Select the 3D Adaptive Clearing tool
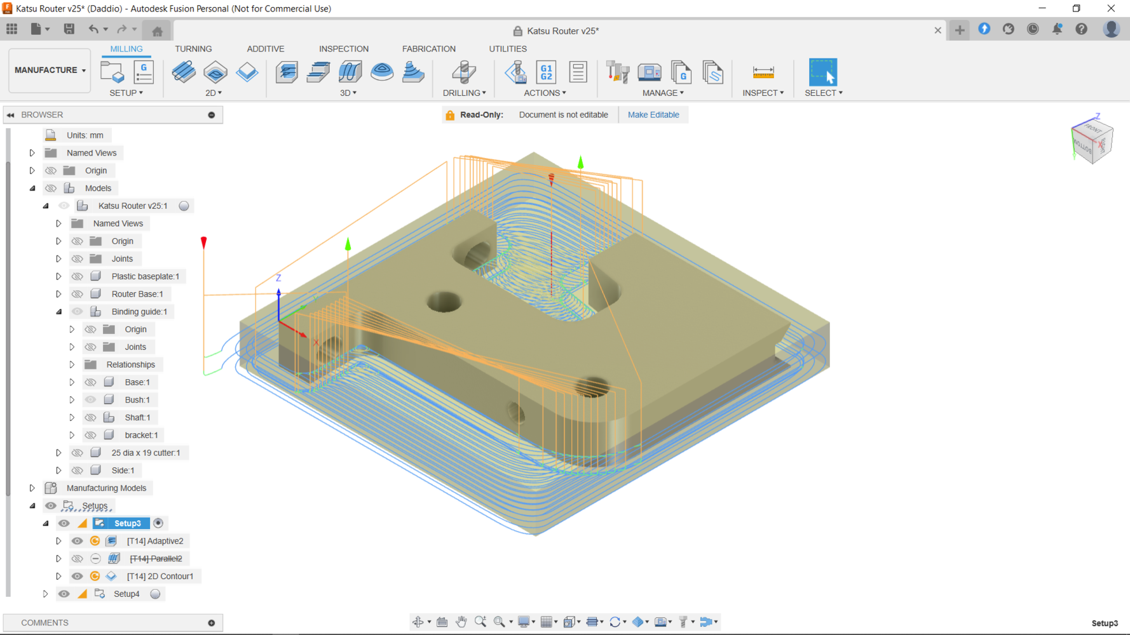This screenshot has width=1130, height=635. [287, 72]
